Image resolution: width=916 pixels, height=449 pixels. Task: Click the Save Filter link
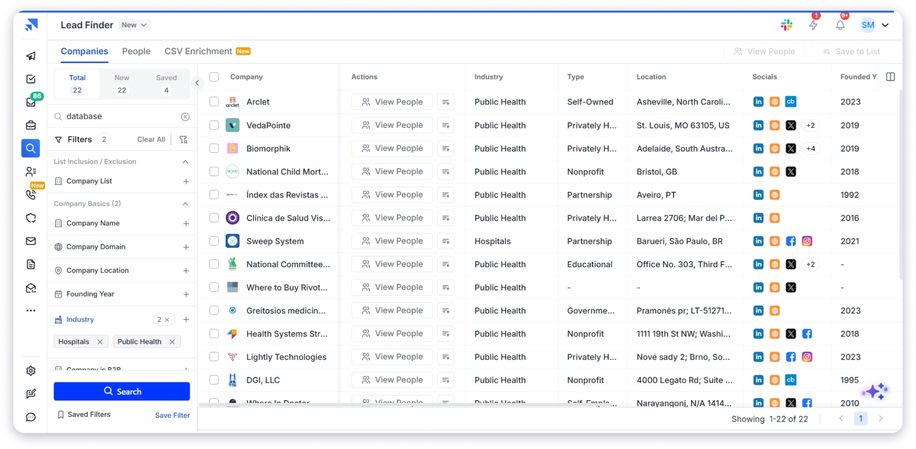pyautogui.click(x=172, y=415)
